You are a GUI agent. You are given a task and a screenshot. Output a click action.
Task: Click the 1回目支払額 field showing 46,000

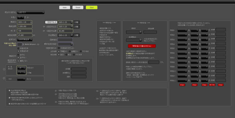coord(65,31)
